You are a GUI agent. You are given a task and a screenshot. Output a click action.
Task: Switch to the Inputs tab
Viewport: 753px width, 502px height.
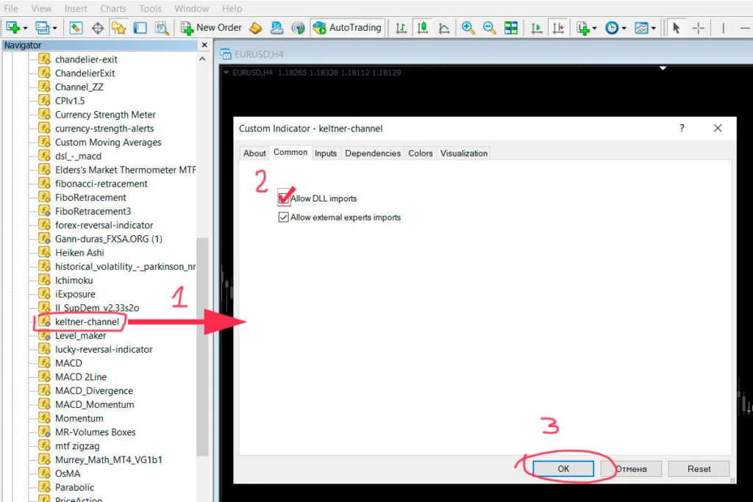[326, 153]
